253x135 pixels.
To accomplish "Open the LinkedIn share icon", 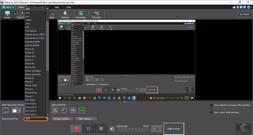I will [x=245, y=7].
